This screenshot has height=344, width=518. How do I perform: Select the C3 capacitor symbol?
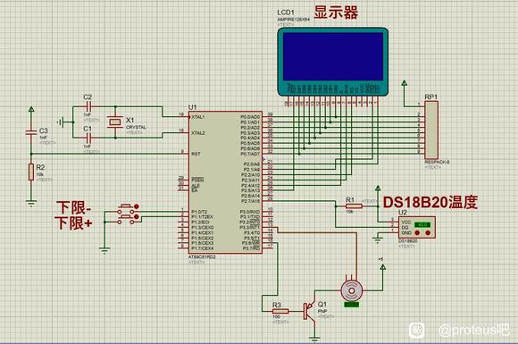31,132
